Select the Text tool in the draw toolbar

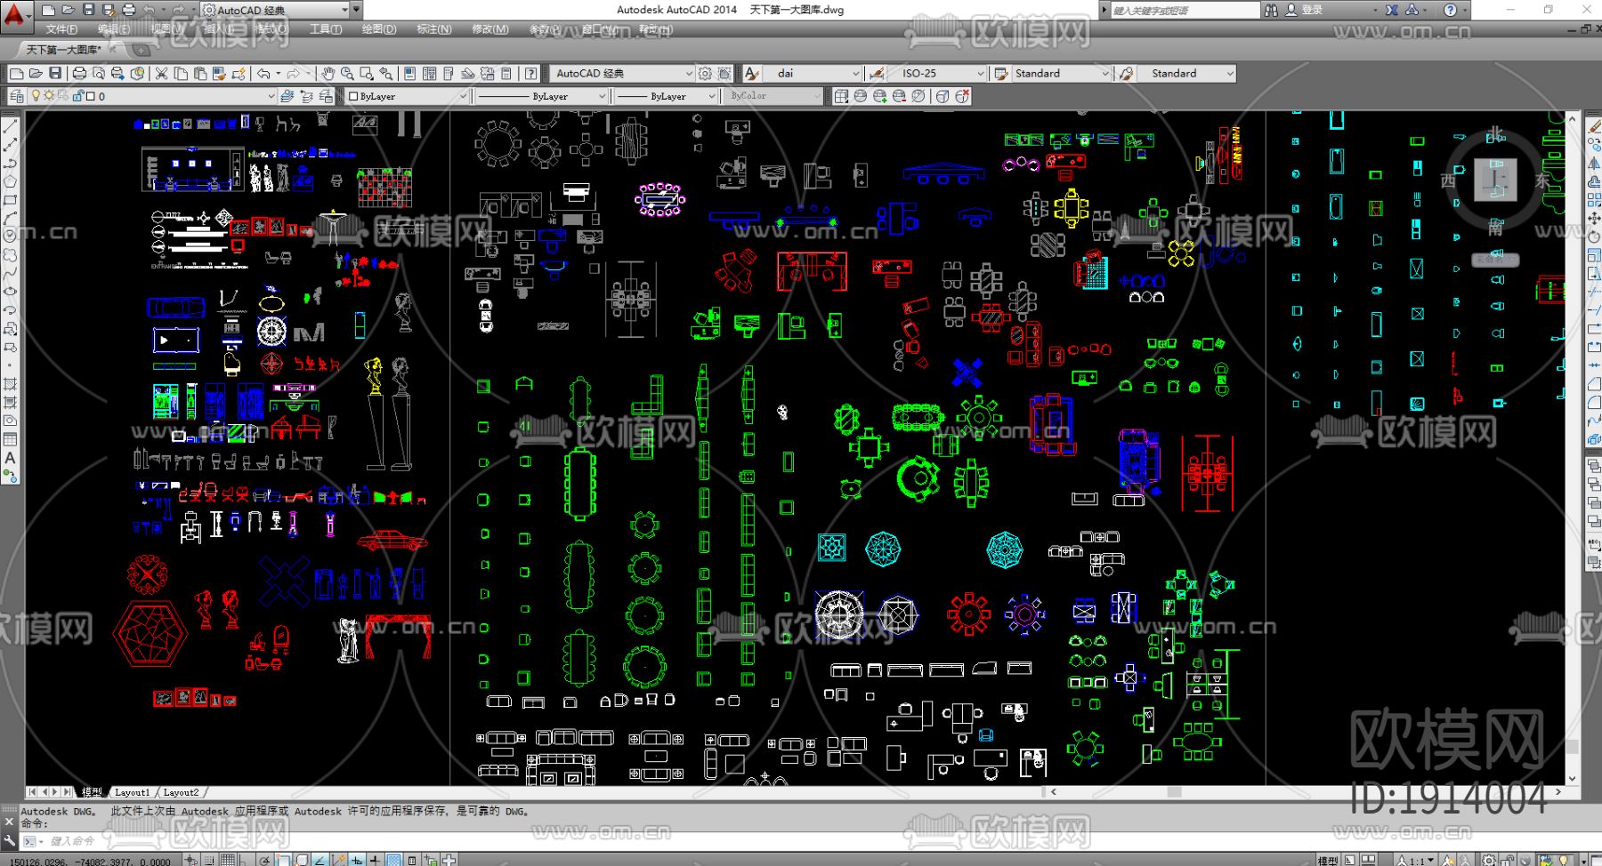[10, 459]
